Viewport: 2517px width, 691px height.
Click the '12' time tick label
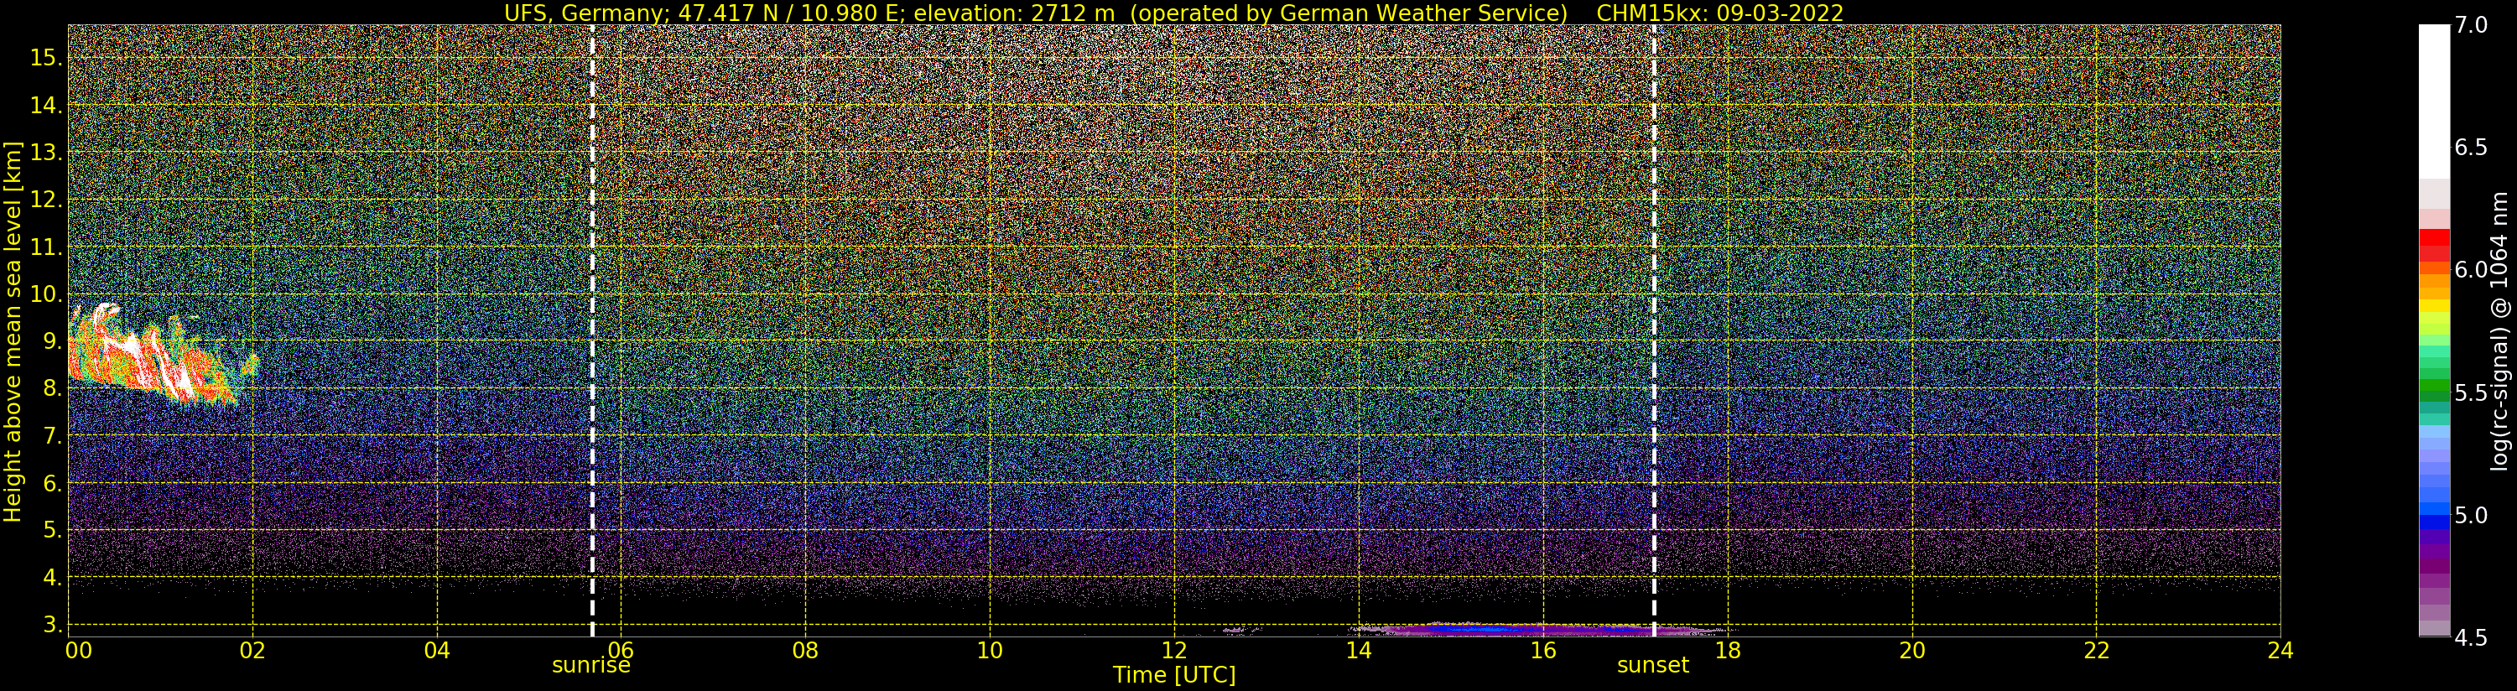[1174, 650]
